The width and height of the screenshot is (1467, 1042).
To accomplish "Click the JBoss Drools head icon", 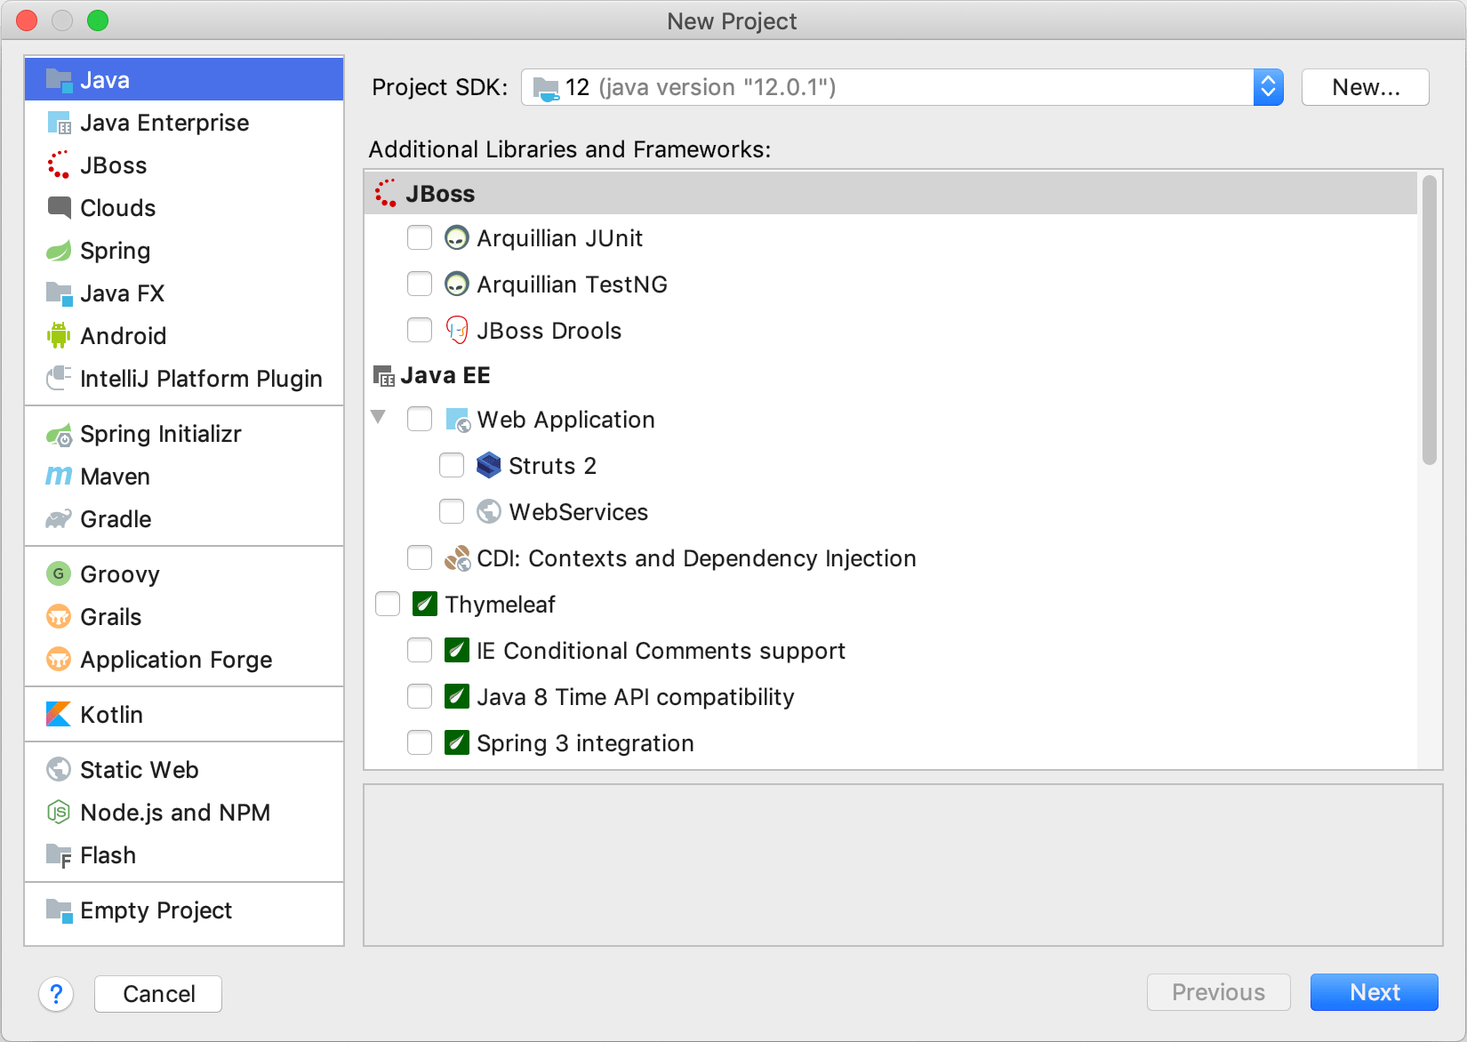I will (x=457, y=331).
